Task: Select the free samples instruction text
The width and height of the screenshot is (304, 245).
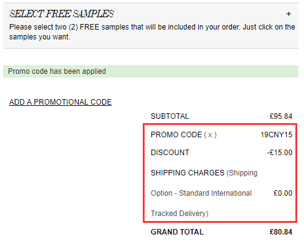Action: pos(152,32)
